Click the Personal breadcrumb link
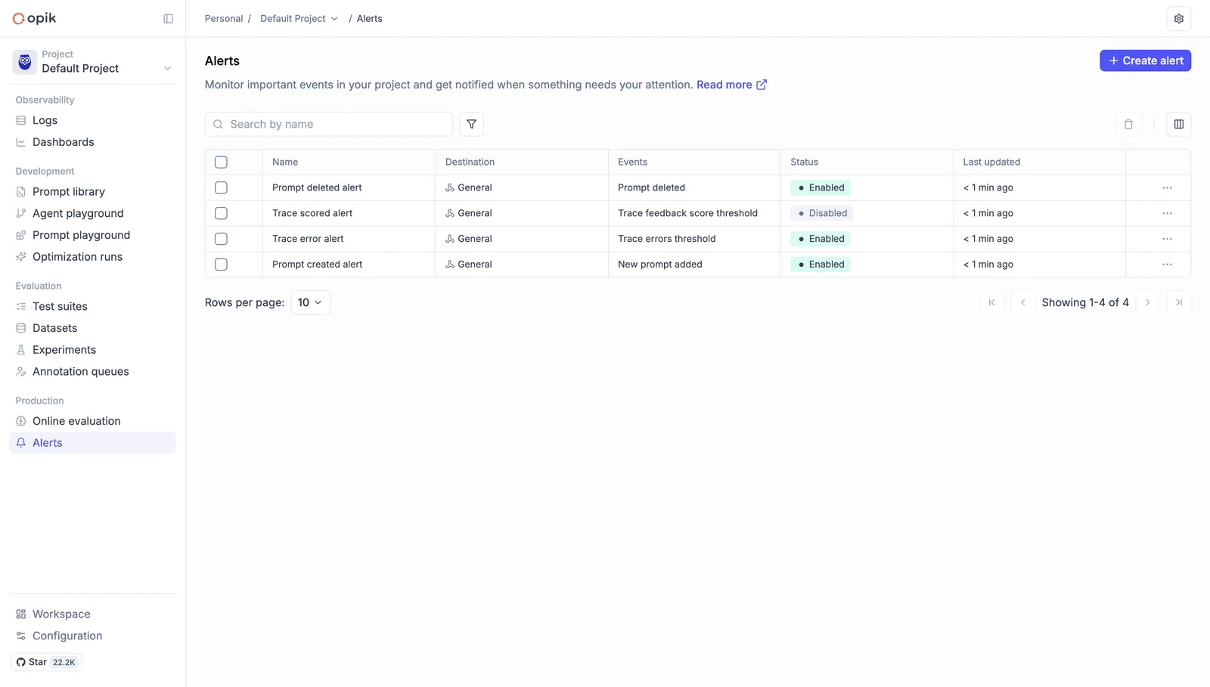 click(224, 19)
